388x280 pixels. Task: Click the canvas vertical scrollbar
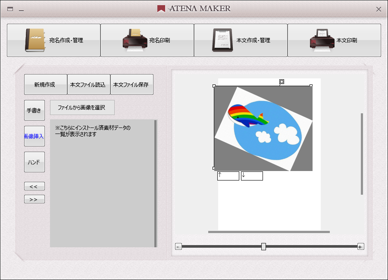362,154
